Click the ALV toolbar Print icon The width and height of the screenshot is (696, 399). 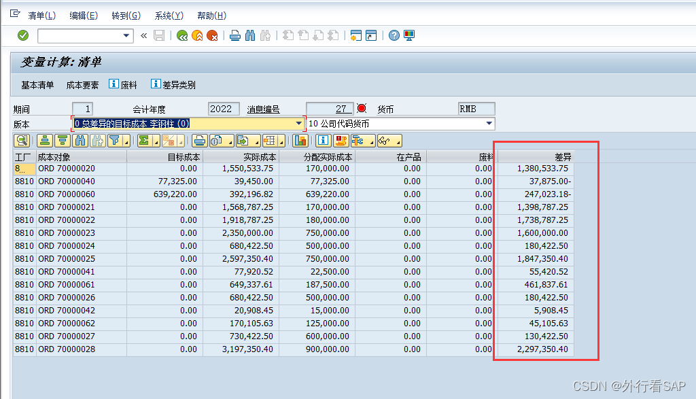200,141
